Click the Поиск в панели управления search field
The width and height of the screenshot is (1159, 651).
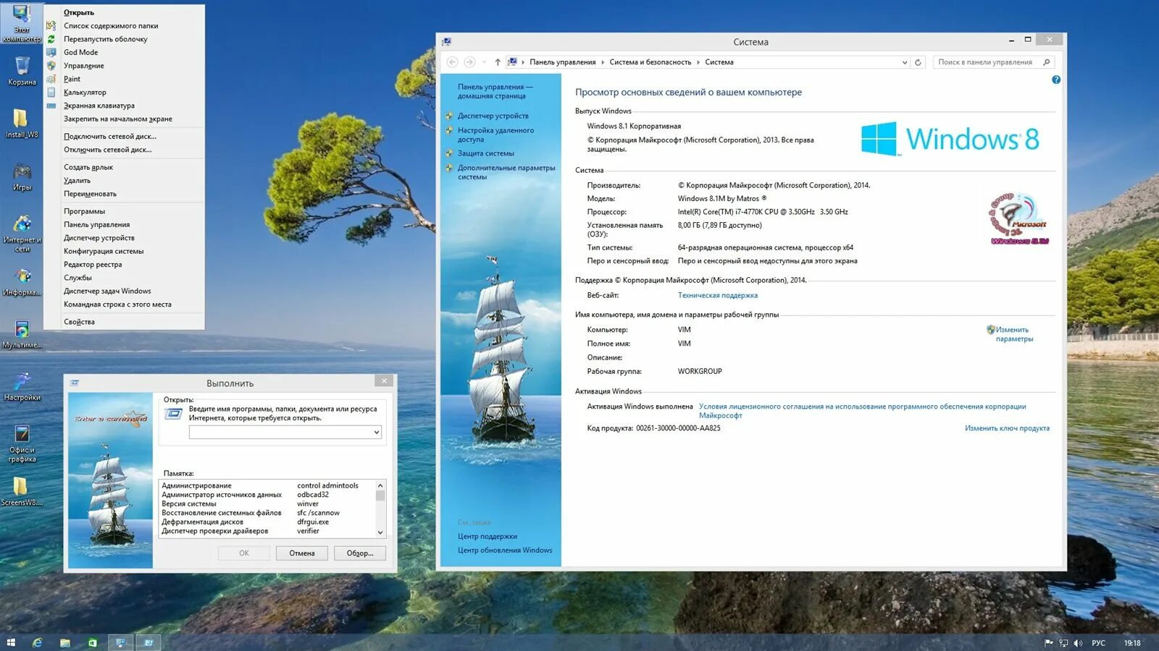click(986, 62)
